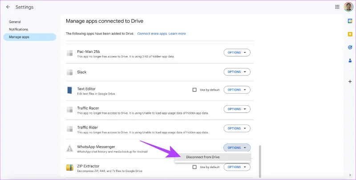This screenshot has width=356, height=180.
Task: Click the Text Editor app icon
Action: [70, 90]
